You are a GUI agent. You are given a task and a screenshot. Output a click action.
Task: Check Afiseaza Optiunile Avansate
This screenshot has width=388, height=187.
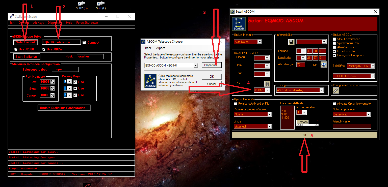tap(335, 104)
